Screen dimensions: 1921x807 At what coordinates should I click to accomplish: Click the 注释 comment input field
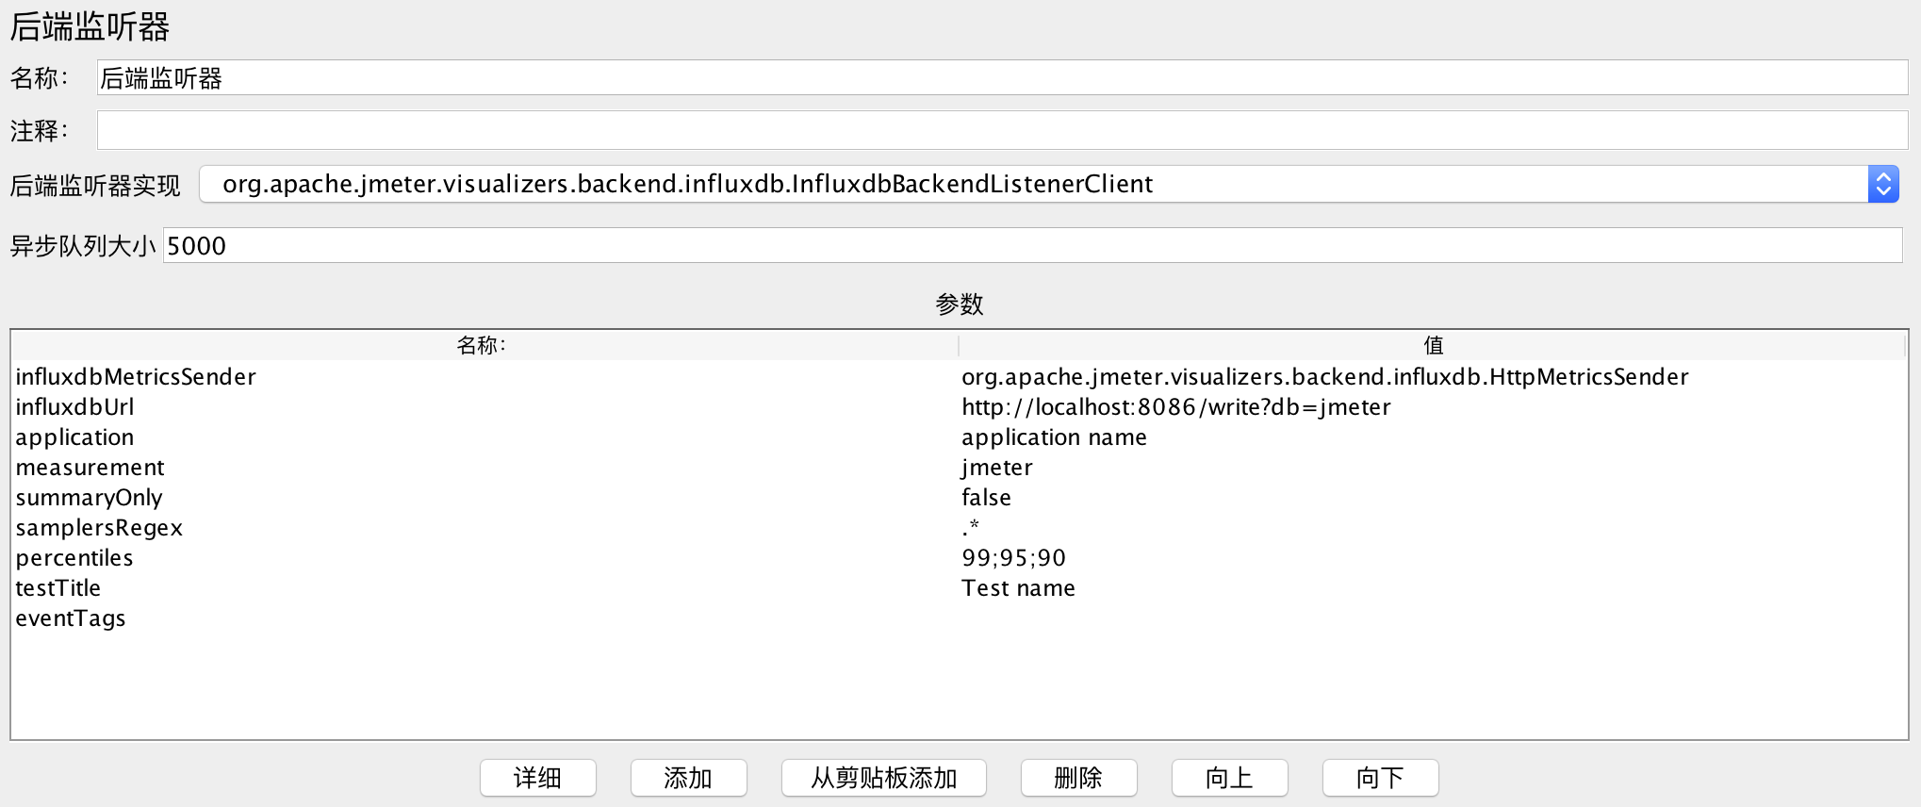pyautogui.click(x=1002, y=130)
